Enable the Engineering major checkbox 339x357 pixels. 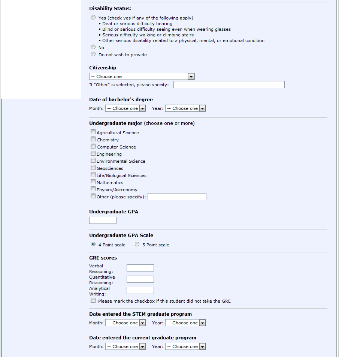point(93,153)
